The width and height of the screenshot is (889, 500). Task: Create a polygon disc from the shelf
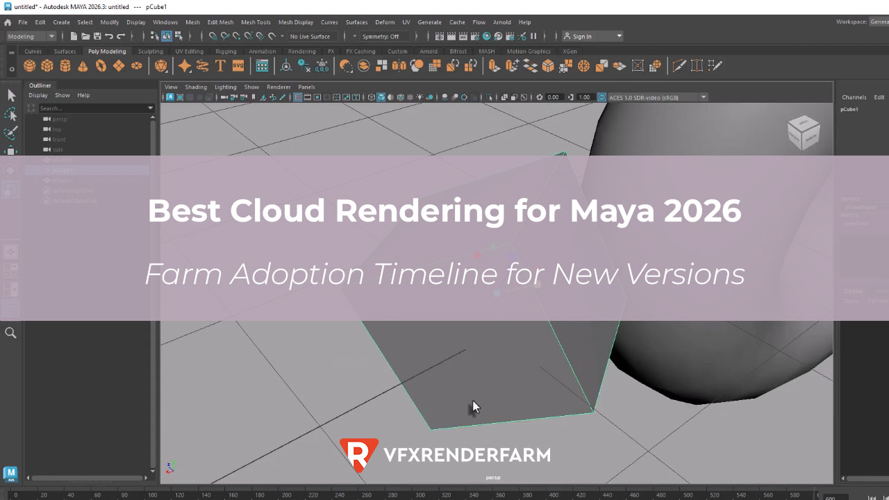(137, 66)
